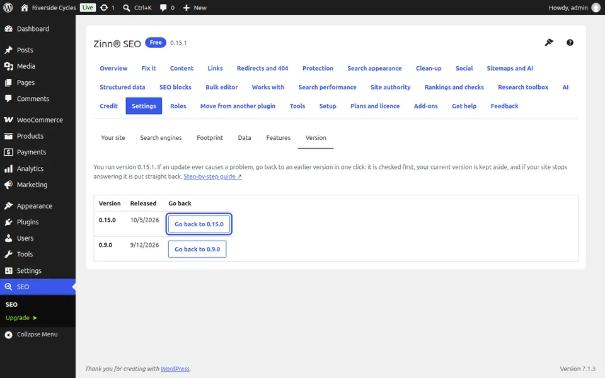Open Plans and licence section
This screenshot has height=378, width=605.
click(x=375, y=106)
